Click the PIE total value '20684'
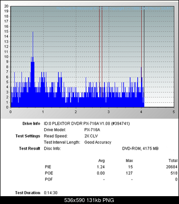The width and height of the screenshot is (179, 204). pos(172,167)
